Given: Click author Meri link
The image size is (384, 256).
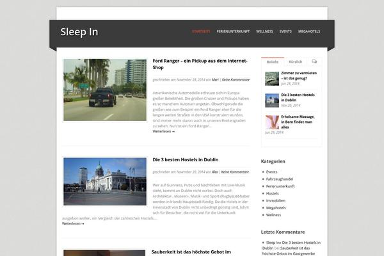Looking at the screenshot, I should 215,79.
